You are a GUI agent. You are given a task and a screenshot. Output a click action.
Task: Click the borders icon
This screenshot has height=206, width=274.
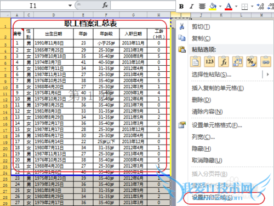point(244,7)
